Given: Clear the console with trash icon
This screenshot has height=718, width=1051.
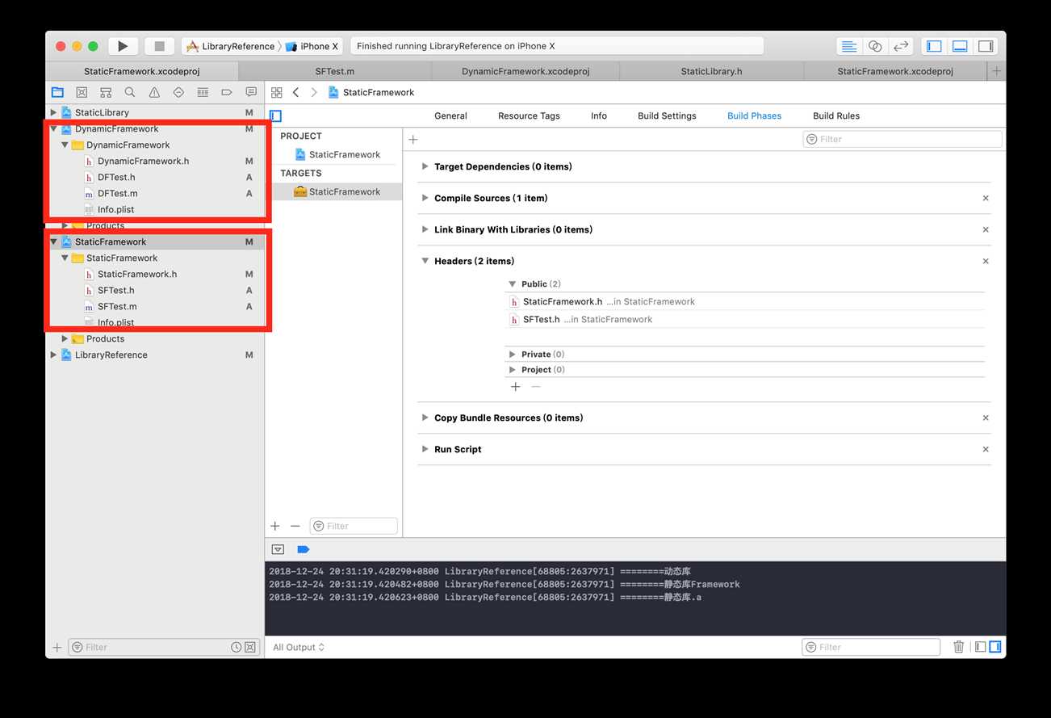Looking at the screenshot, I should (959, 647).
